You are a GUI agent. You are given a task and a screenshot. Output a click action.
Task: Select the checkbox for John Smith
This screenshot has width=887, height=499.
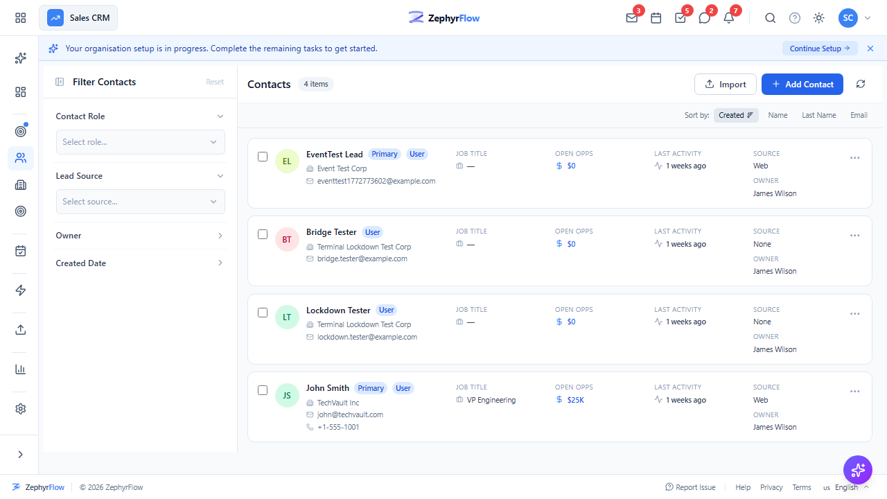click(x=263, y=390)
